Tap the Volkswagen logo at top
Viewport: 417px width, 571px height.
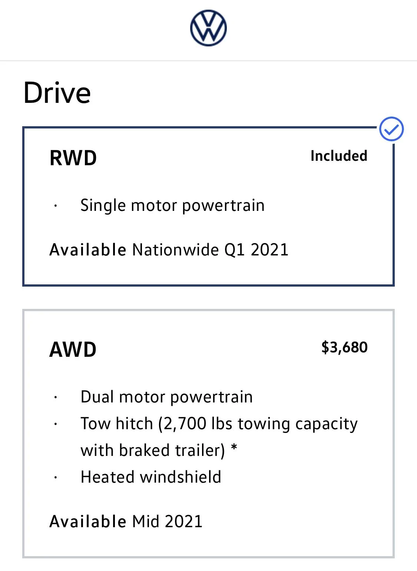tap(208, 28)
